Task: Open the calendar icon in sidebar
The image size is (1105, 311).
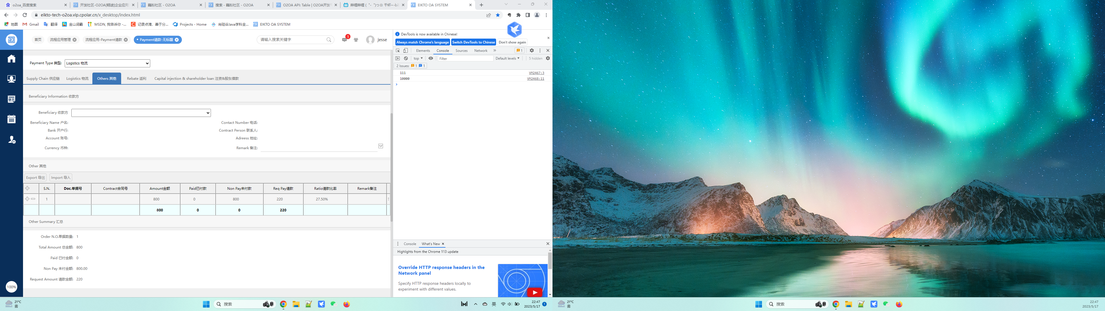Action: coord(12,120)
